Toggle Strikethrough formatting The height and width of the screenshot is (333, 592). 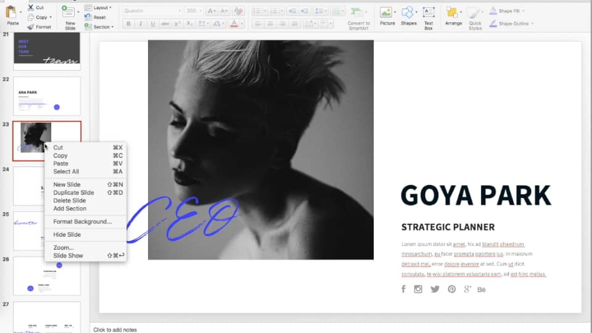tap(165, 24)
